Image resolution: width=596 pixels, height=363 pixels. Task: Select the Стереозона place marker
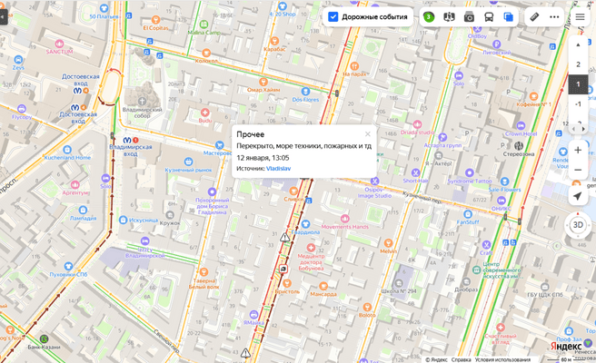519,146
